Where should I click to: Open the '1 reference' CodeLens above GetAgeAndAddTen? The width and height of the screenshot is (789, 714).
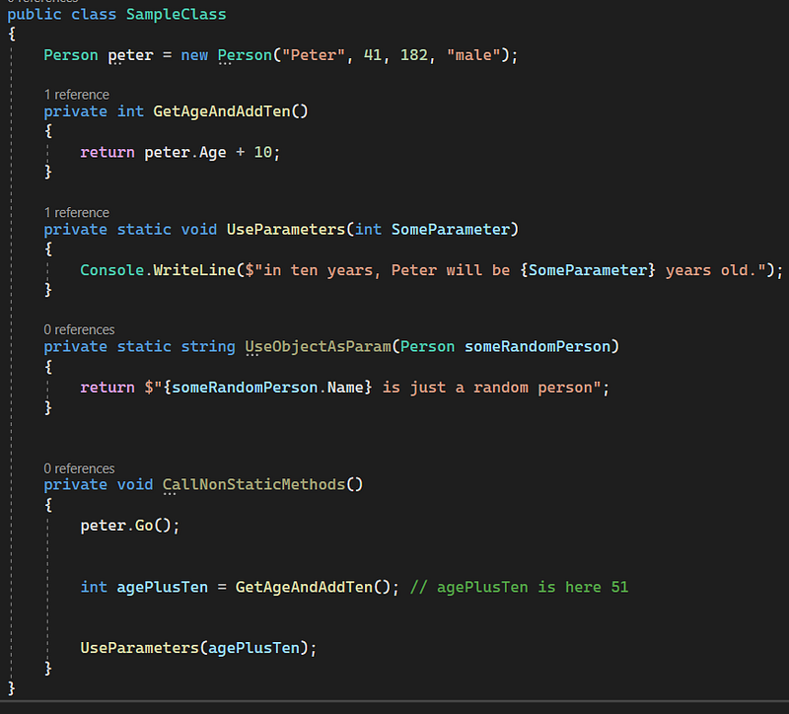(77, 95)
